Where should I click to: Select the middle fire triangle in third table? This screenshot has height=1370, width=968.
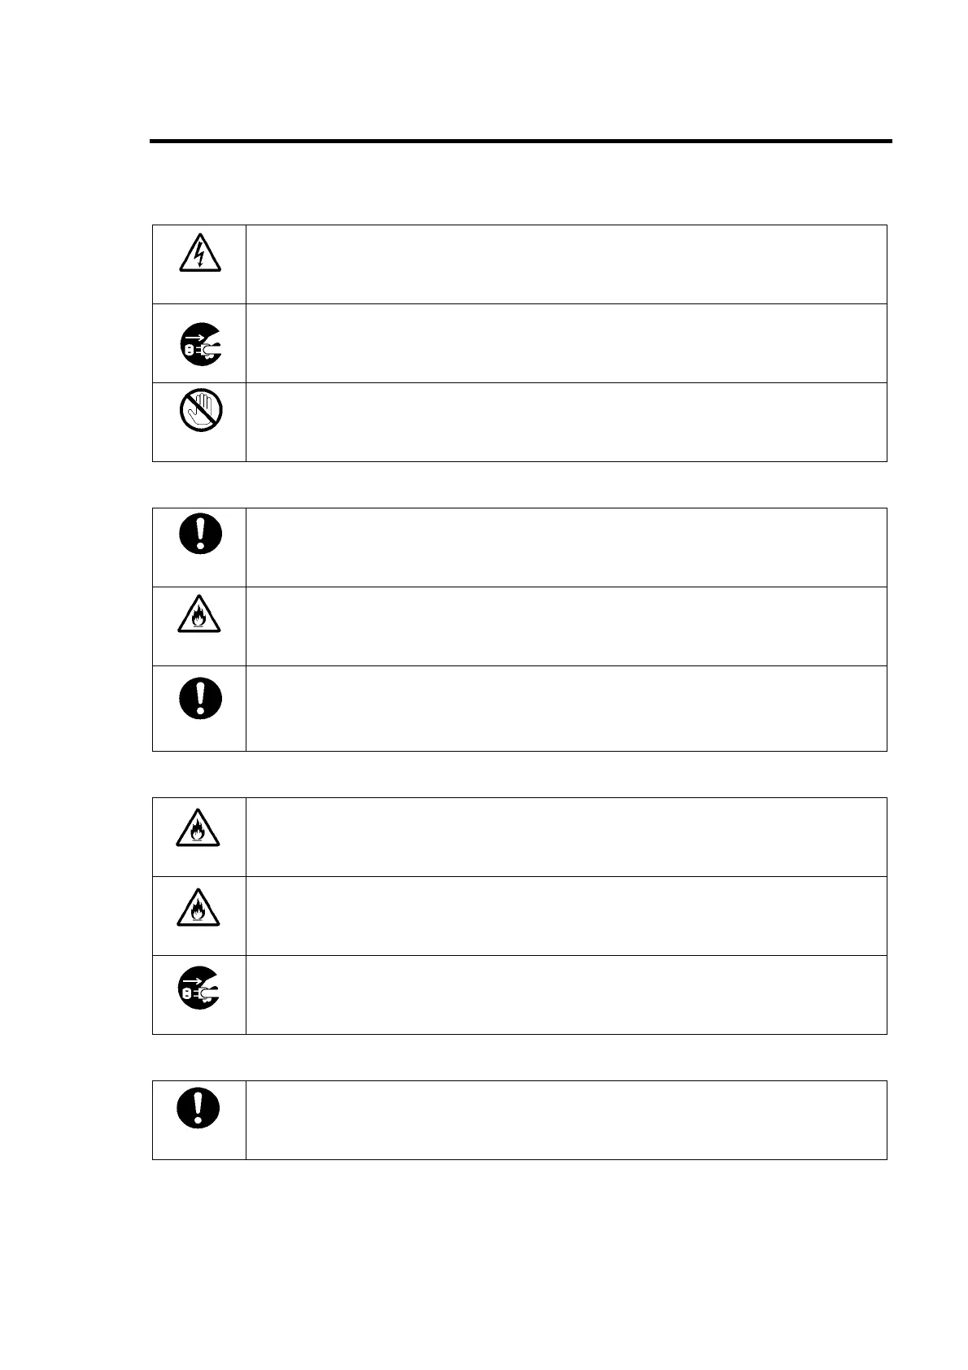[199, 905]
